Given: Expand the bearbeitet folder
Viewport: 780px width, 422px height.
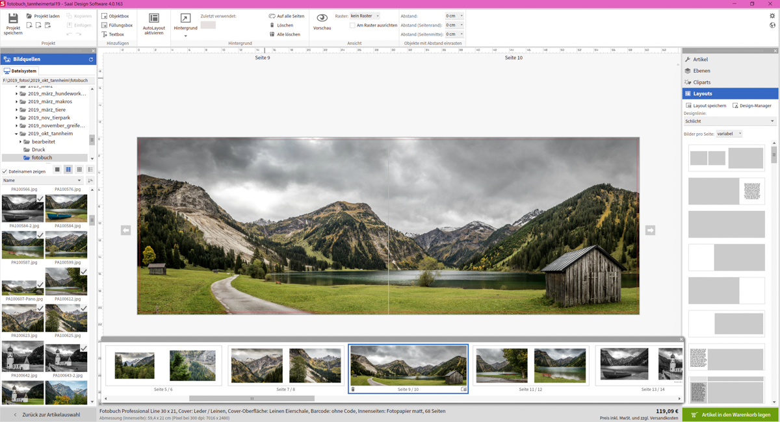Looking at the screenshot, I should (21, 142).
